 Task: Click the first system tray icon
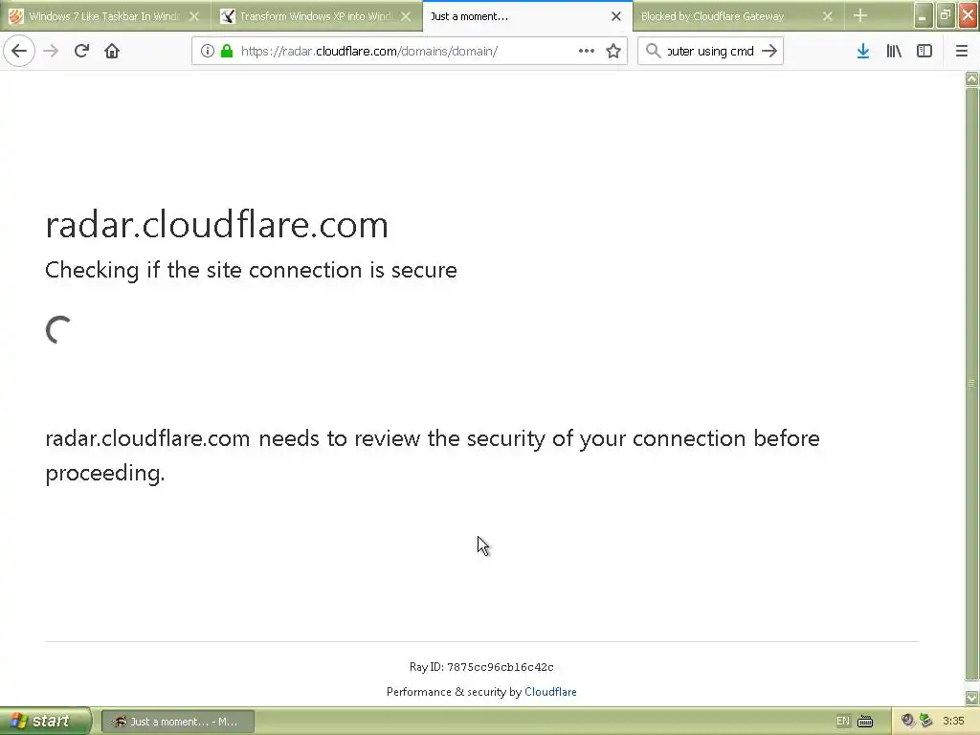908,721
